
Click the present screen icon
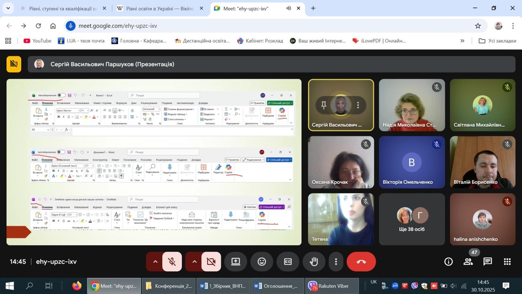coord(235,262)
